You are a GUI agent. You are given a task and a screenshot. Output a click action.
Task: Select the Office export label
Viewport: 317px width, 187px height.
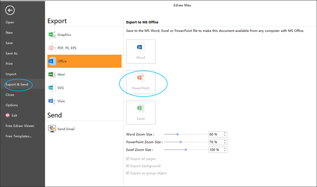pyautogui.click(x=62, y=61)
